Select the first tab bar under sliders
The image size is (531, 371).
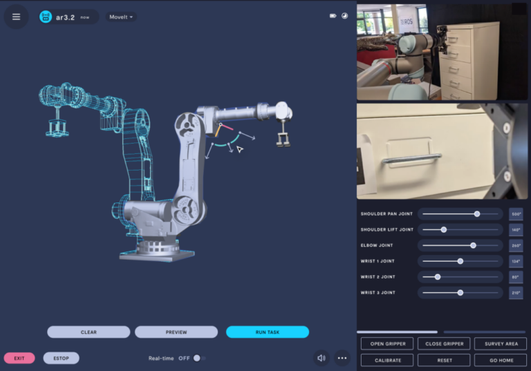point(397,332)
